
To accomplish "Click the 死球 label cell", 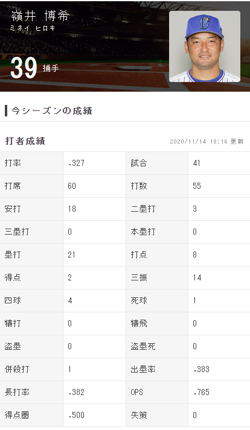I will tap(157, 300).
